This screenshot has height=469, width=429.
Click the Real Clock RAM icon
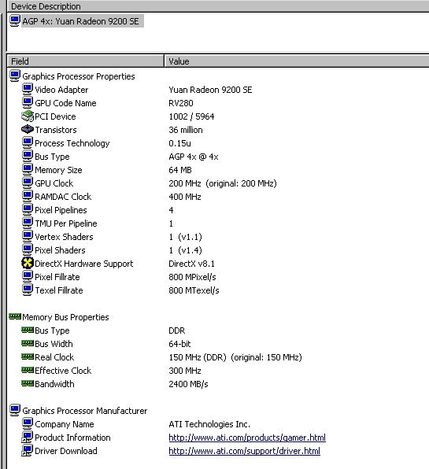tap(28, 356)
